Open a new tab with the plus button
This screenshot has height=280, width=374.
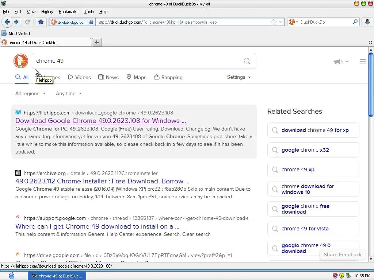coord(96,42)
